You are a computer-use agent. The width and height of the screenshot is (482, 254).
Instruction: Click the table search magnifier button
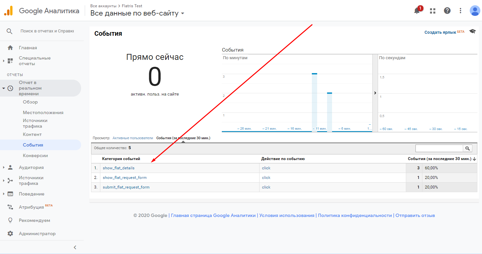pyautogui.click(x=468, y=148)
